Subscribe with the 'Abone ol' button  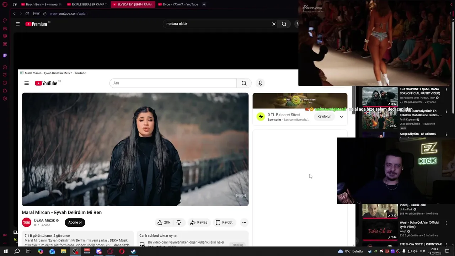(x=75, y=223)
